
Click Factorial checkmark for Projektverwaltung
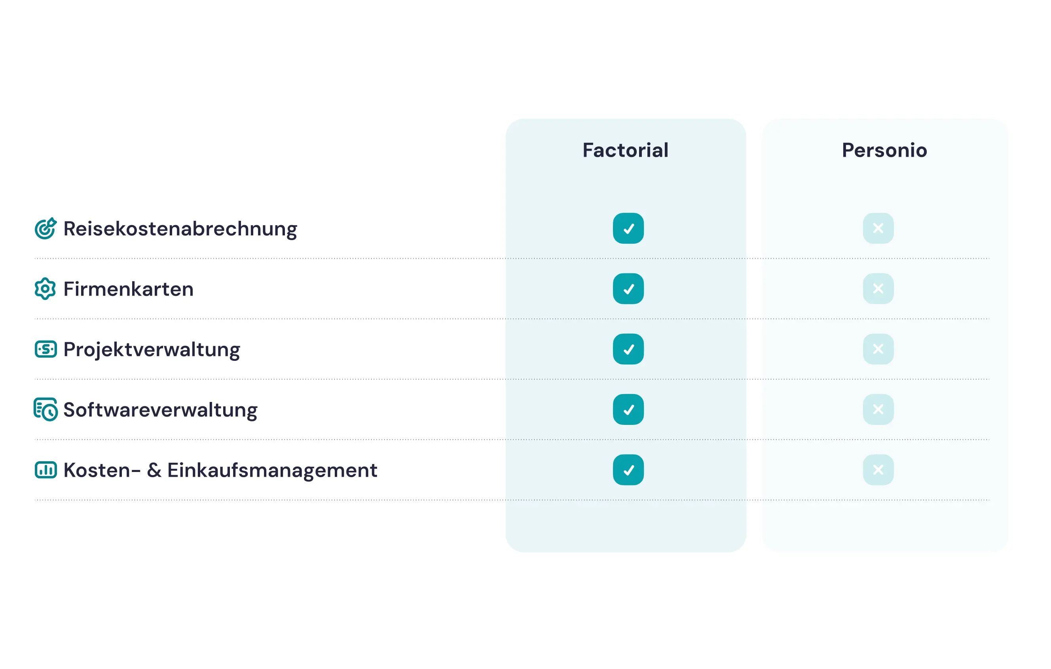(628, 349)
